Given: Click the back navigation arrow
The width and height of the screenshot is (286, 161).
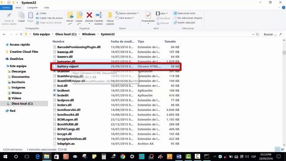Looking at the screenshot, I should 4,34.
